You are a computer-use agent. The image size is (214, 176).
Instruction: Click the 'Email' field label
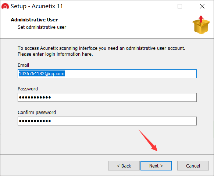[23, 65]
